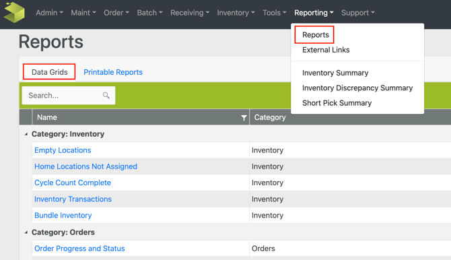Screen dimensions: 451x260
Task: Switch to the Printable Reports tab
Action: coord(113,72)
